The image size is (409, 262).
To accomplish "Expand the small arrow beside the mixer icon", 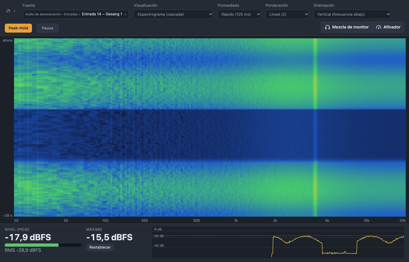I will tap(15, 11).
